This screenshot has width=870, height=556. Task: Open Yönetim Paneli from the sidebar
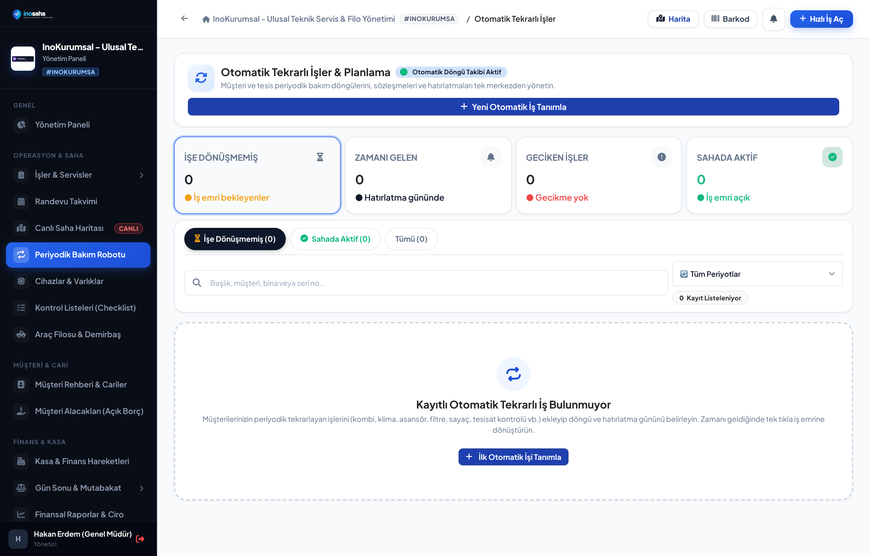coord(78,125)
